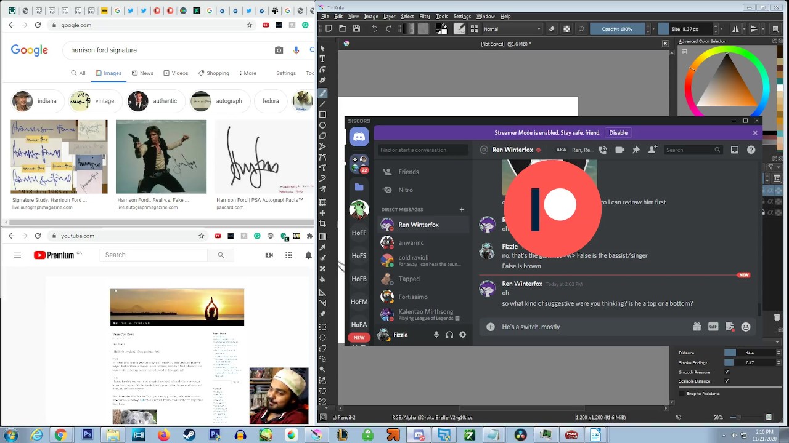
Task: Toggle the Smooth Pressure checkbox
Action: point(727,372)
